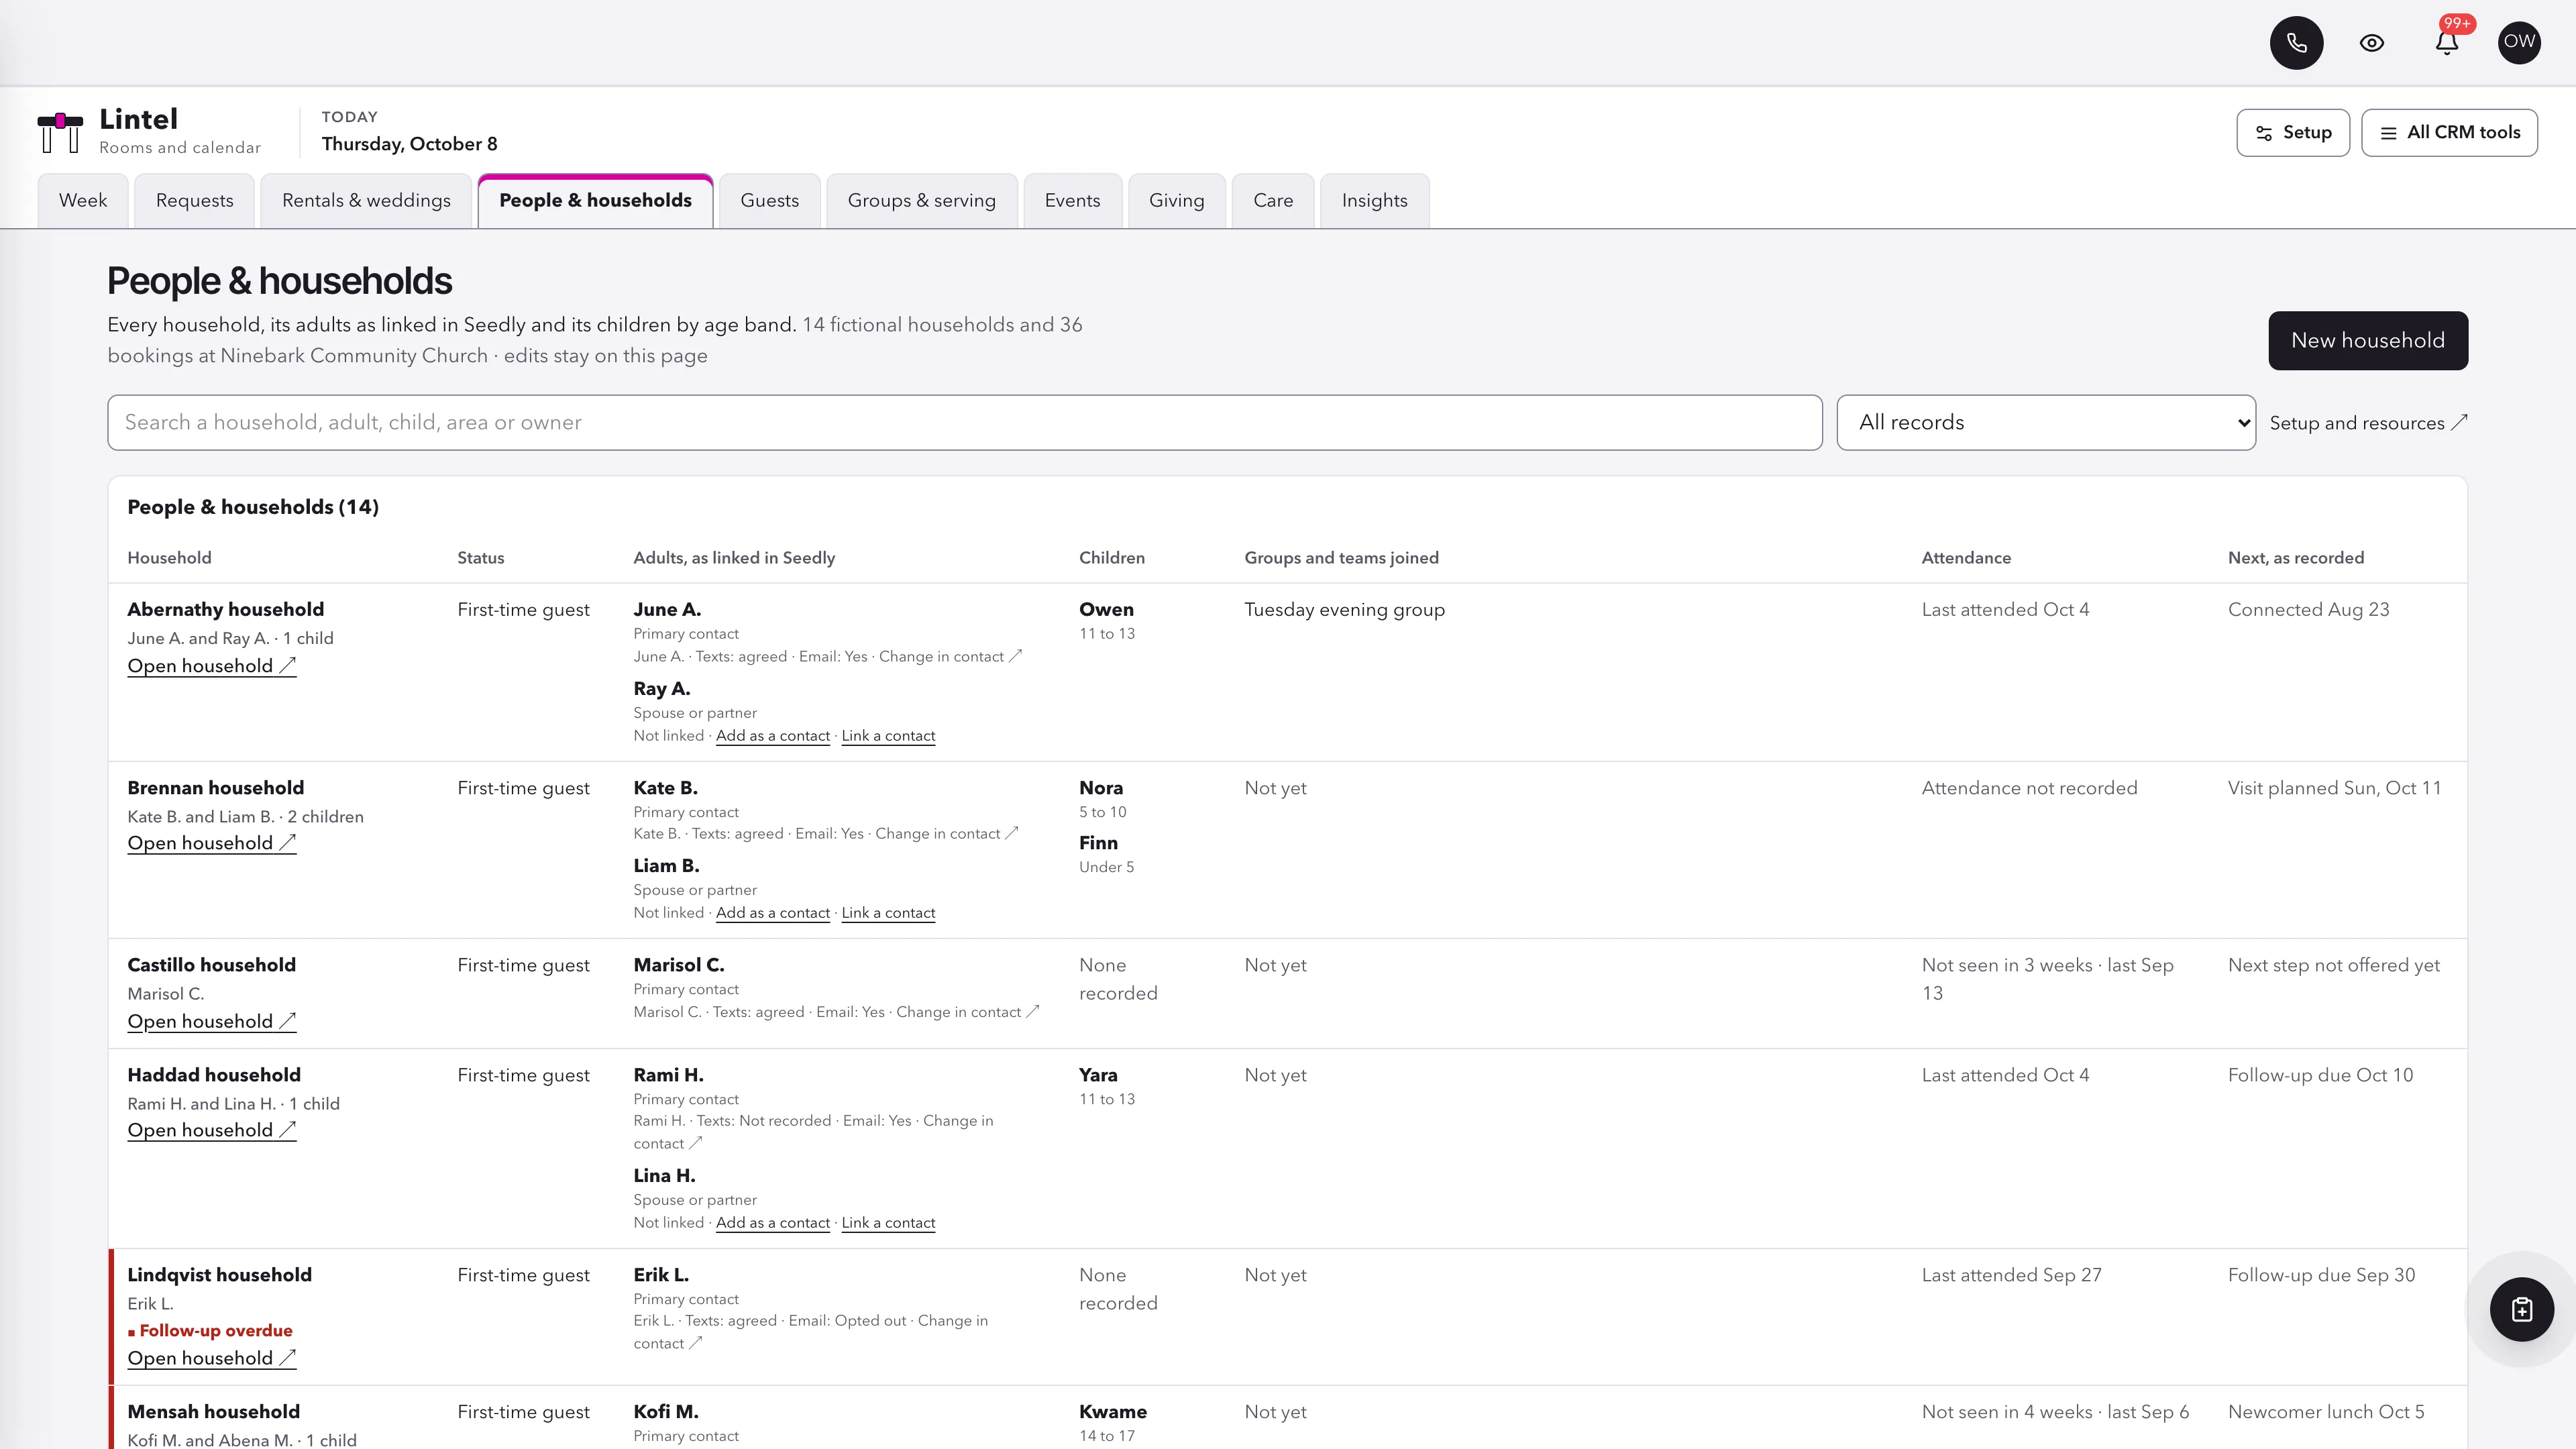Click Add as a contact for Lina H.
The width and height of the screenshot is (2576, 1449).
(772, 1223)
